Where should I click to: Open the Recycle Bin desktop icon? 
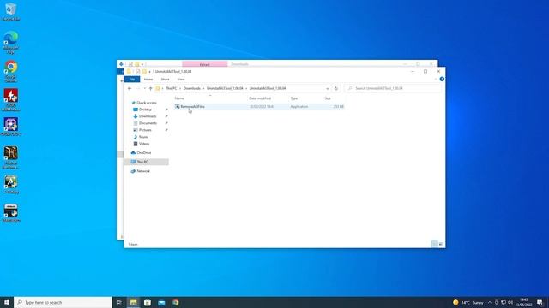tap(11, 11)
